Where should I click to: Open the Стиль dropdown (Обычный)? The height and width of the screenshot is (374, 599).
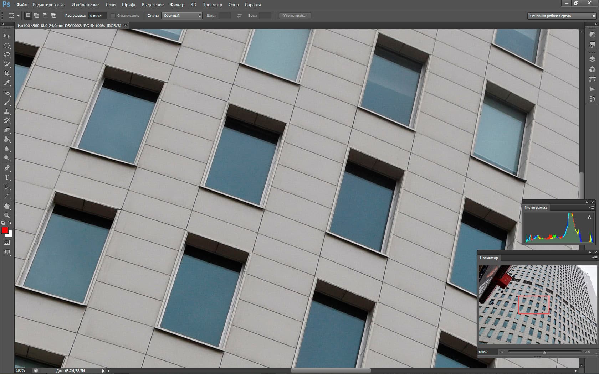(182, 16)
